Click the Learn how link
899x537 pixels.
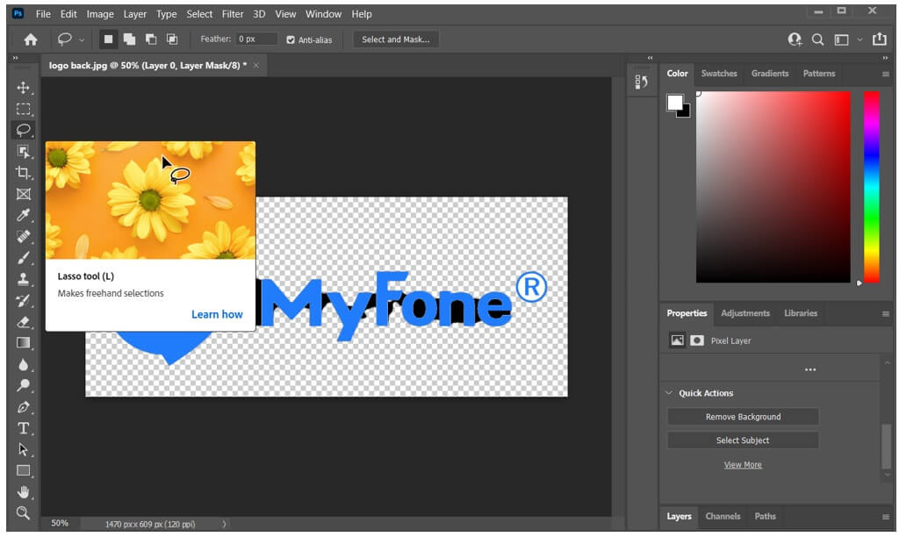point(217,314)
